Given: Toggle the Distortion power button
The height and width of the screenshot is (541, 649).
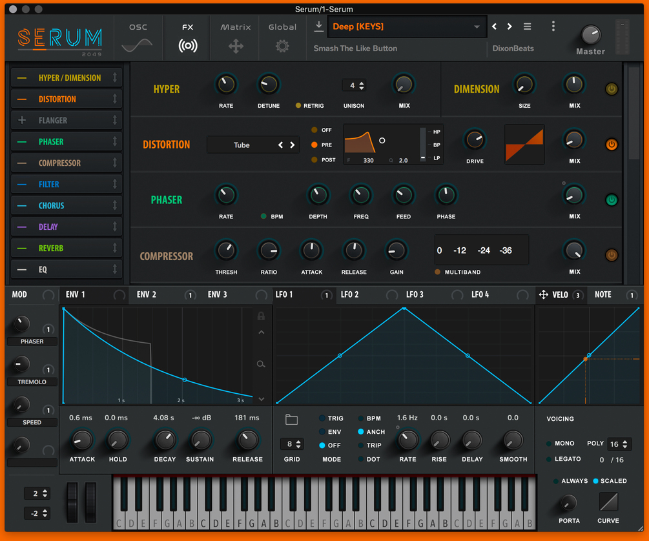Looking at the screenshot, I should pyautogui.click(x=612, y=145).
